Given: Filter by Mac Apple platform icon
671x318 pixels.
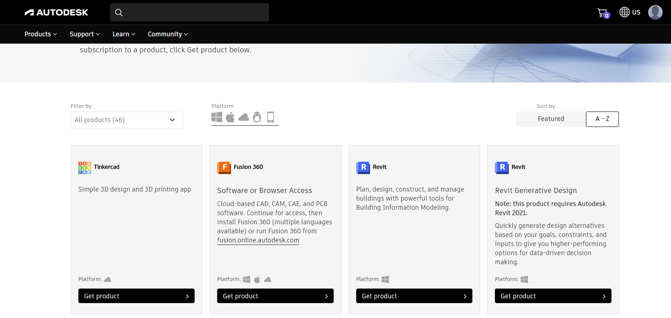Looking at the screenshot, I should tap(230, 117).
